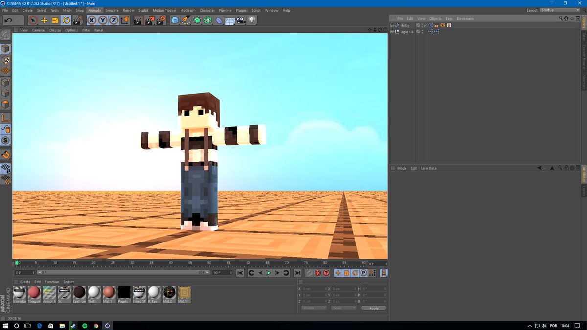Image resolution: width=587 pixels, height=330 pixels.
Task: Toggle Parameter P key recording icon
Action: [x=363, y=273]
